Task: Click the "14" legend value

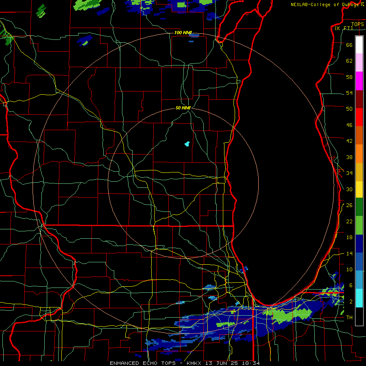Action: coord(349,253)
